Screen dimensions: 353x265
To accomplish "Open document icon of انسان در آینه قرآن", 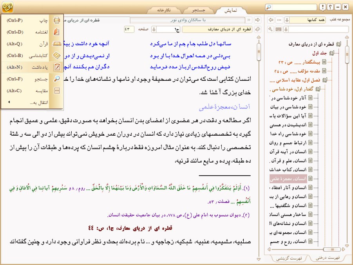I will tap(310, 152).
